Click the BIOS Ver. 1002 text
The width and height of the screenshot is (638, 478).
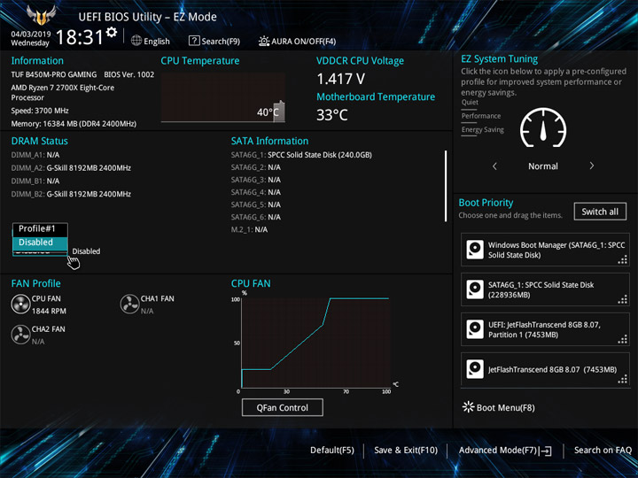pos(129,74)
